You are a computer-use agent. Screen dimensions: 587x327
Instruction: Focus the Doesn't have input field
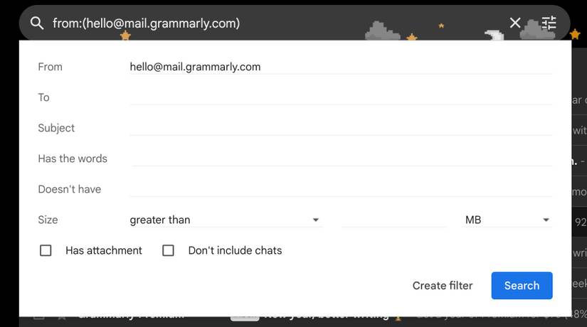pyautogui.click(x=340, y=189)
